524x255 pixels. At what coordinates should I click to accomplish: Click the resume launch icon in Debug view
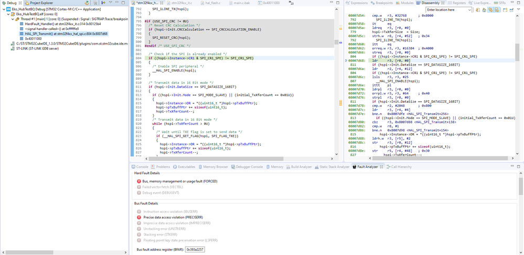click(87, 3)
